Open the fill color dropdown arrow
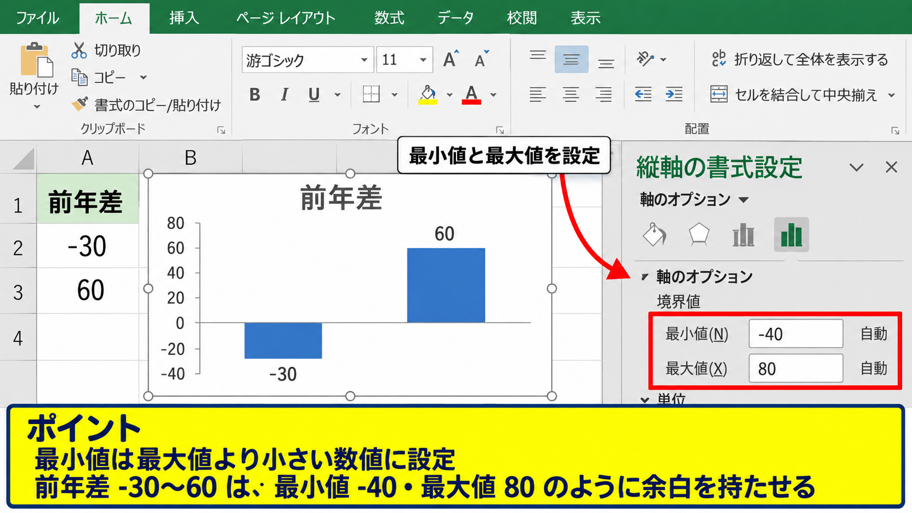 tap(449, 95)
